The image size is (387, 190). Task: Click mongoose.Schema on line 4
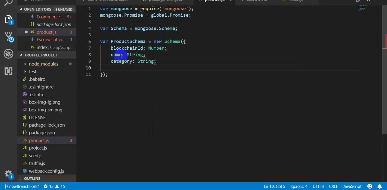pyautogui.click(x=155, y=28)
